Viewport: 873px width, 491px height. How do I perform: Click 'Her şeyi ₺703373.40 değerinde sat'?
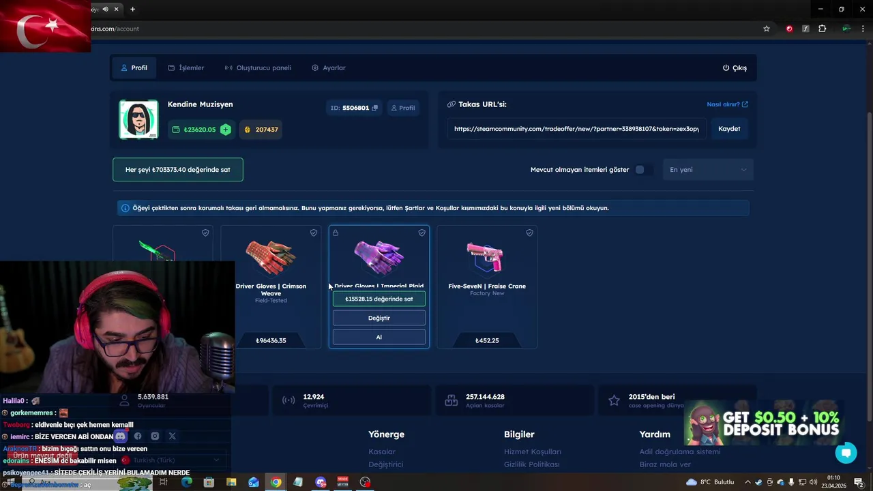[x=177, y=170]
